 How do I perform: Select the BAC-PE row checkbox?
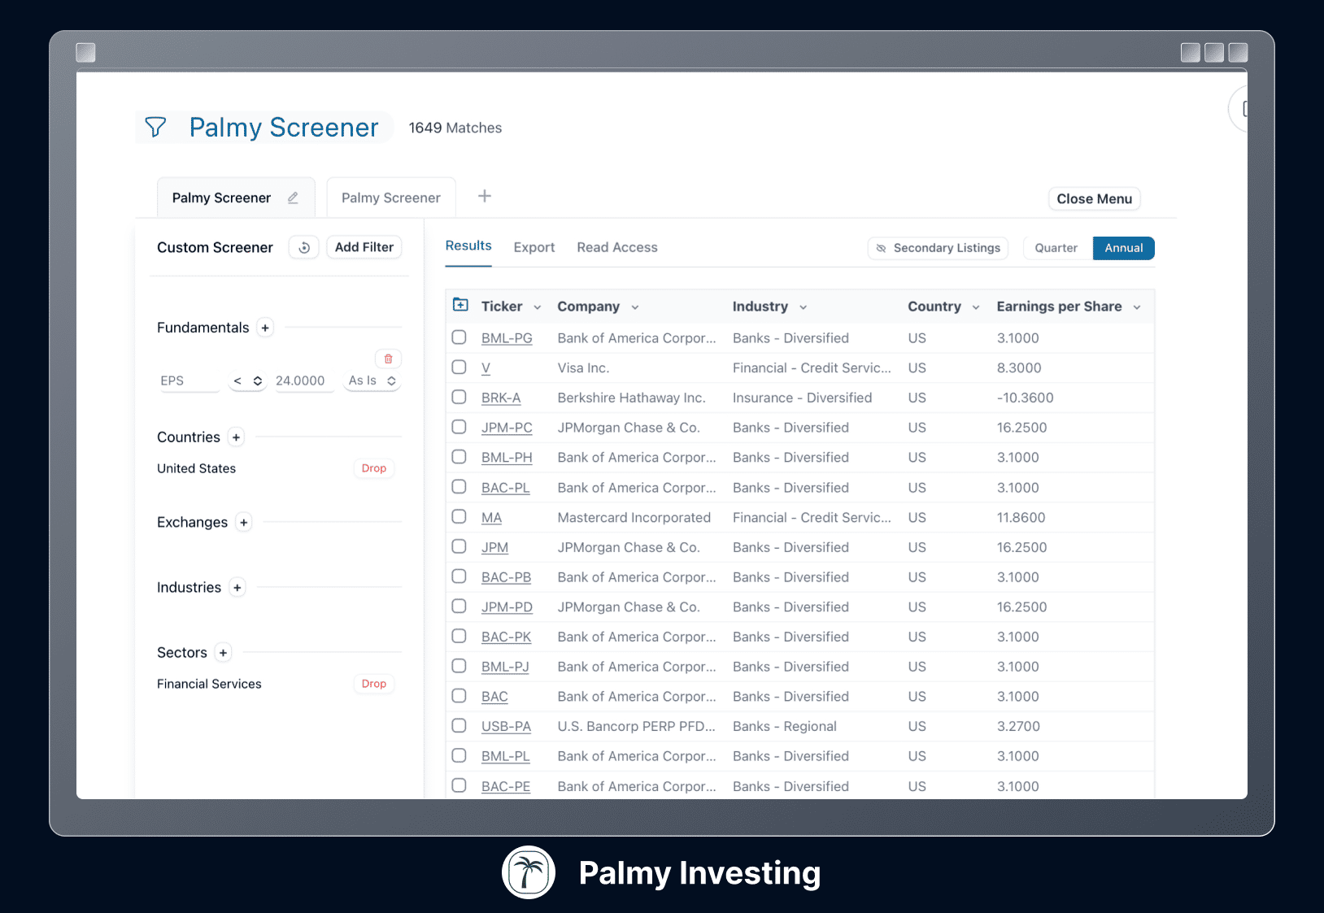pyautogui.click(x=459, y=785)
